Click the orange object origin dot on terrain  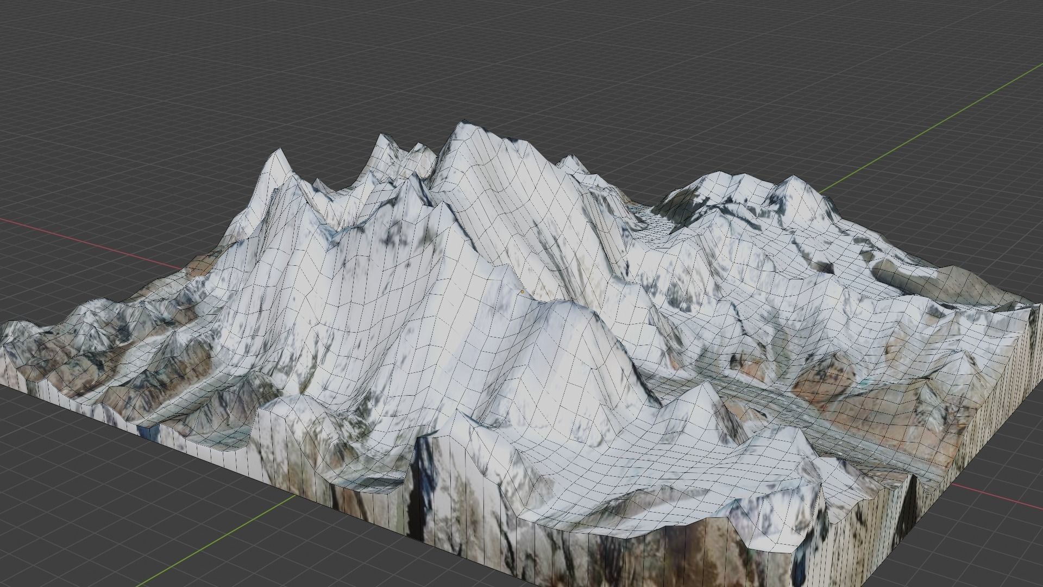[522, 292]
